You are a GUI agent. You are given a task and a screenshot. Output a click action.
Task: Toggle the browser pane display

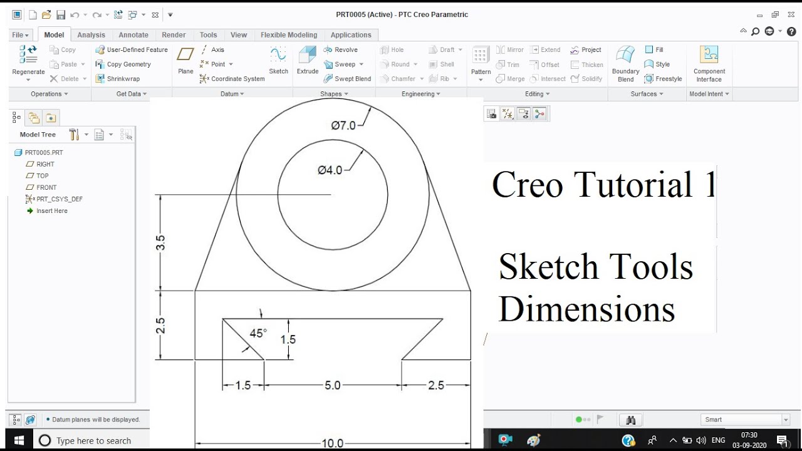[30, 420]
